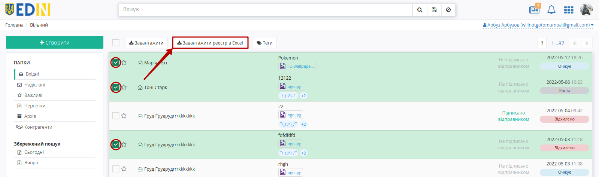The image size is (599, 177).
Task: Open the Pokemon document
Action: tap(288, 58)
